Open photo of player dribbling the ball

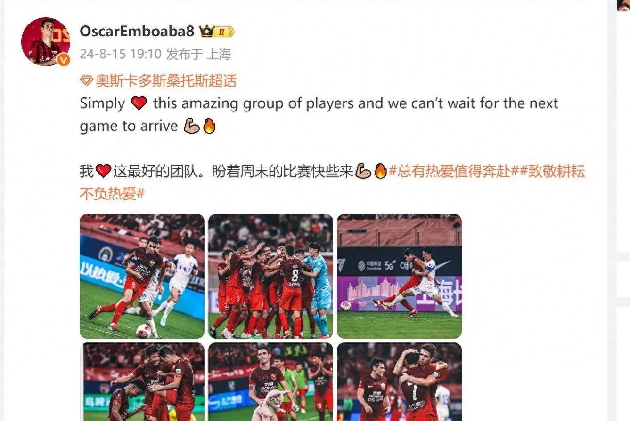142,276
